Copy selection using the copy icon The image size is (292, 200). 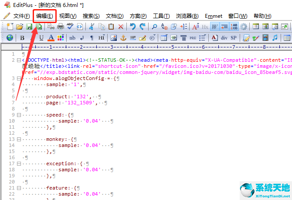[102, 27]
